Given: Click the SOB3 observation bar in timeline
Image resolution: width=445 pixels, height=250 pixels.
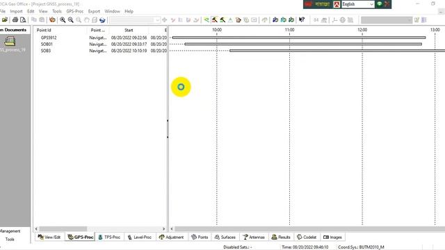Looking at the screenshot, I should (x=337, y=51).
